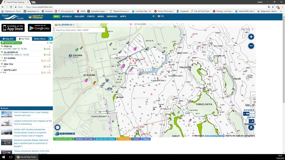
Task: Set depth unit to ft
Action: pyautogui.click(x=246, y=121)
